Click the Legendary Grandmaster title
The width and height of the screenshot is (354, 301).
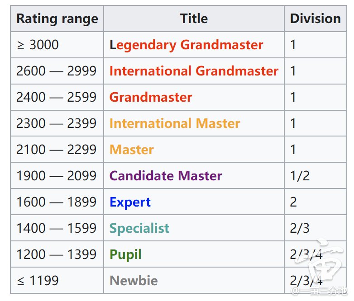[186, 45]
